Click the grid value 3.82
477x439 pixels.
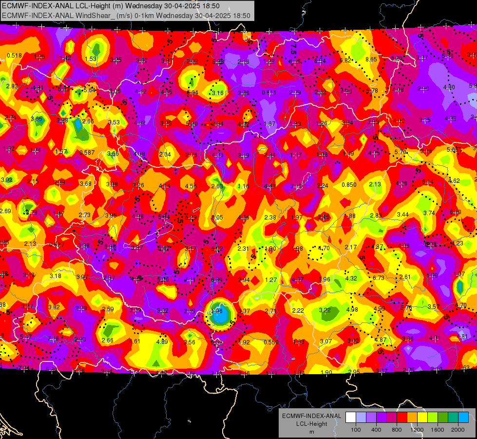pyautogui.click(x=54, y=307)
